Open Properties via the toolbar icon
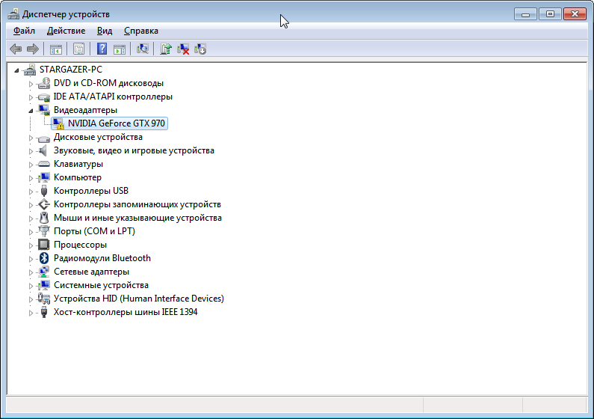 click(x=78, y=49)
